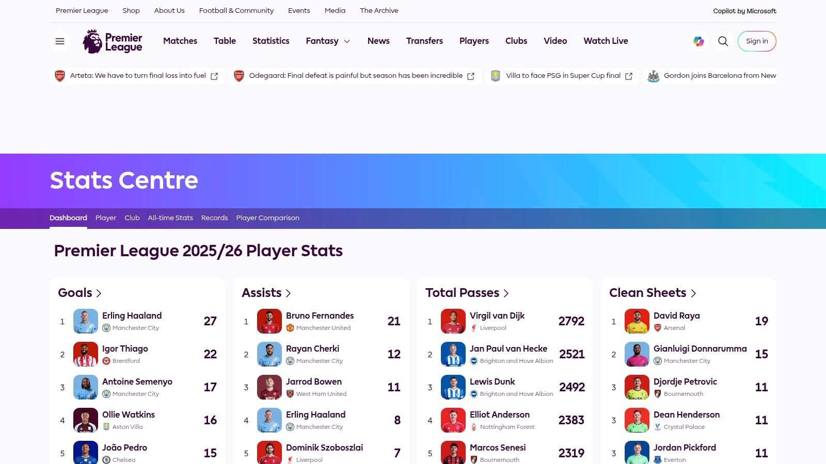Switch to the Player tab
The image size is (826, 464).
106,218
